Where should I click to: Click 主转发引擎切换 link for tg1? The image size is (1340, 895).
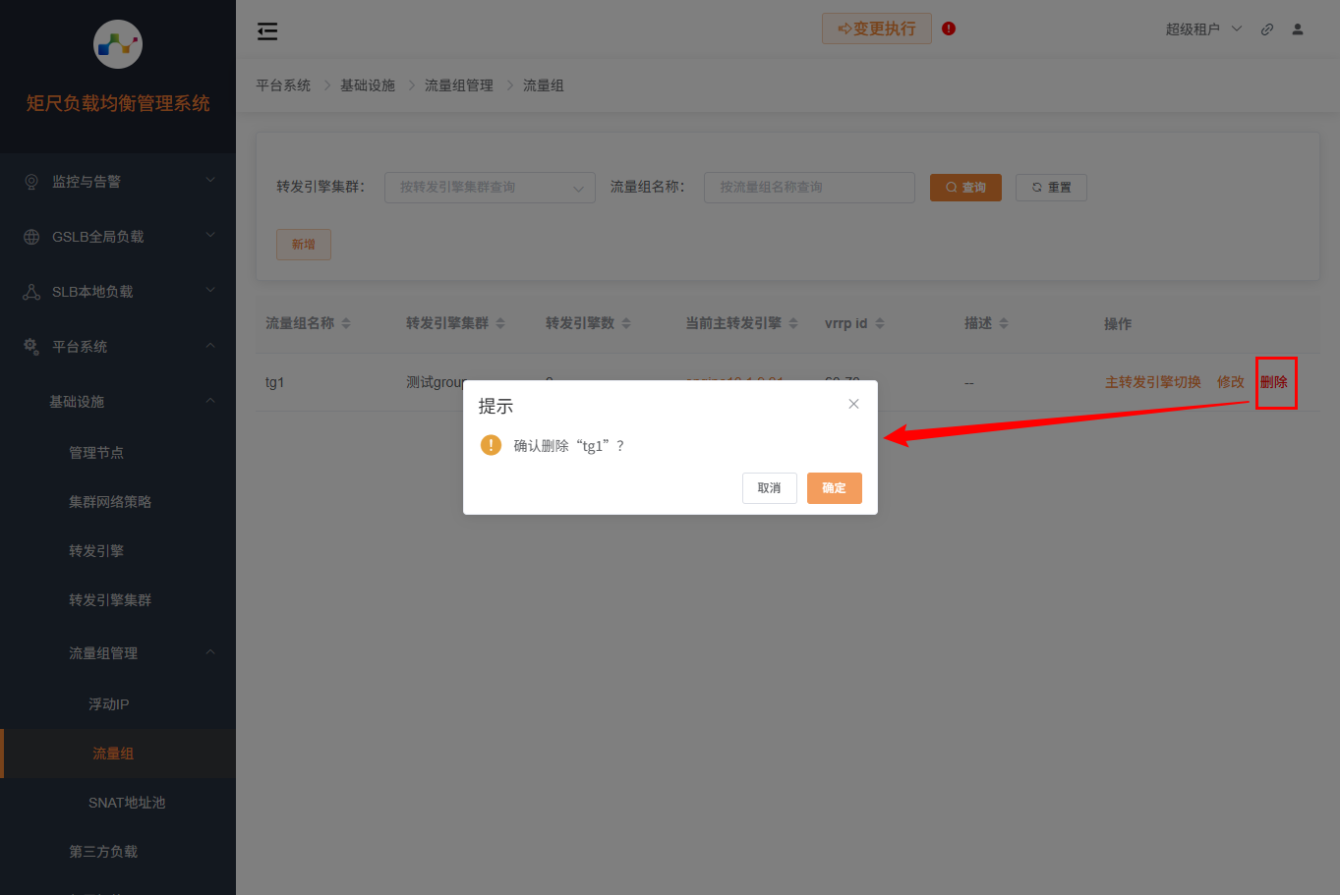(1153, 382)
